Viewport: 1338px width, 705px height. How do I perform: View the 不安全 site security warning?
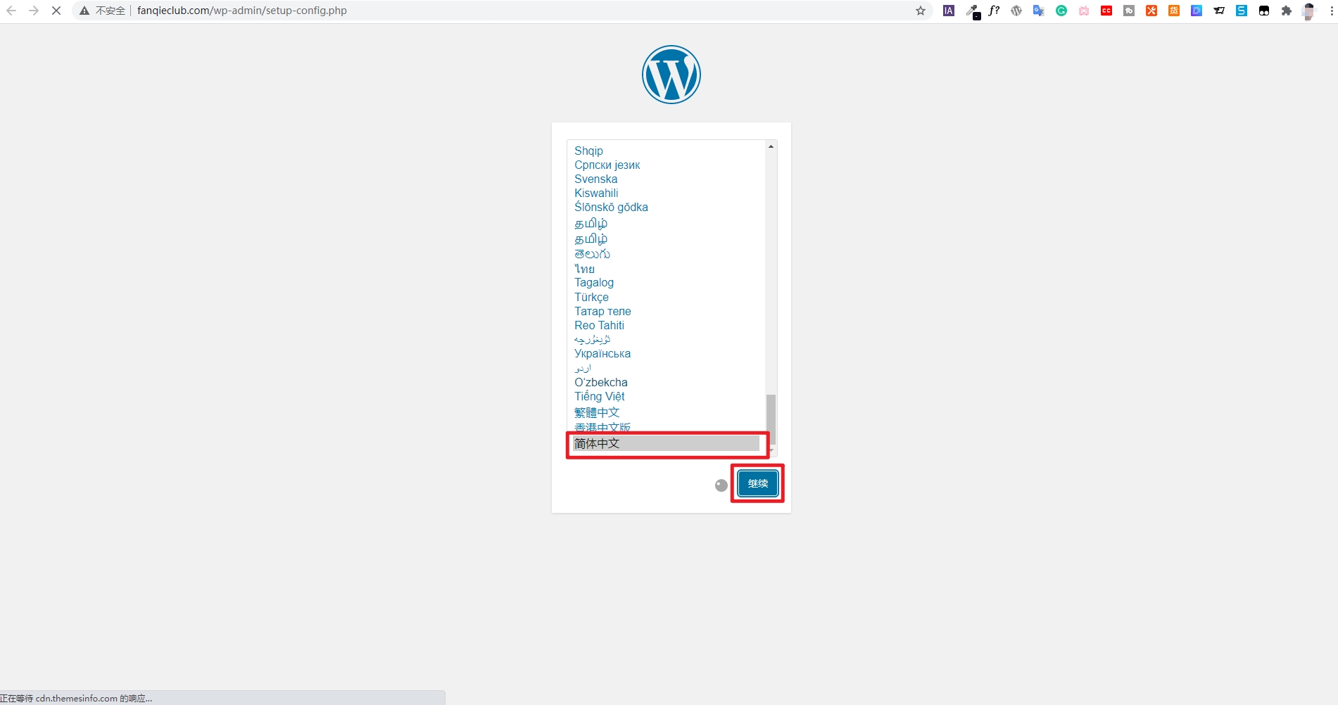(x=103, y=11)
